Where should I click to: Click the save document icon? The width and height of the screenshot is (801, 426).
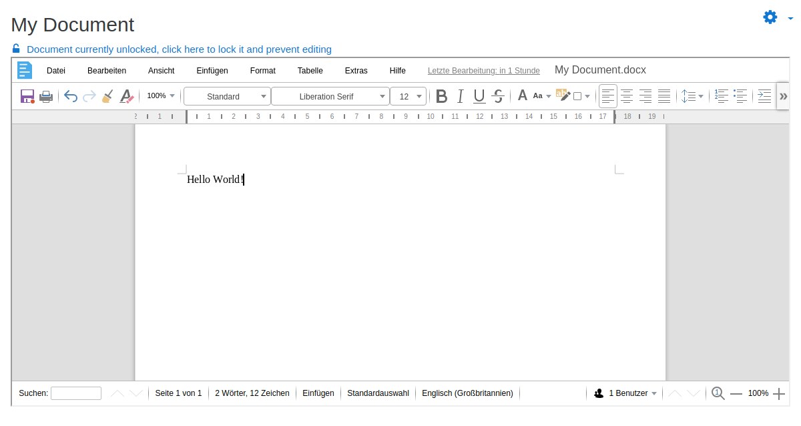click(27, 96)
